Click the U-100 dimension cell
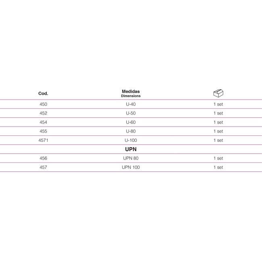The width and height of the screenshot is (262, 262). tap(131, 140)
